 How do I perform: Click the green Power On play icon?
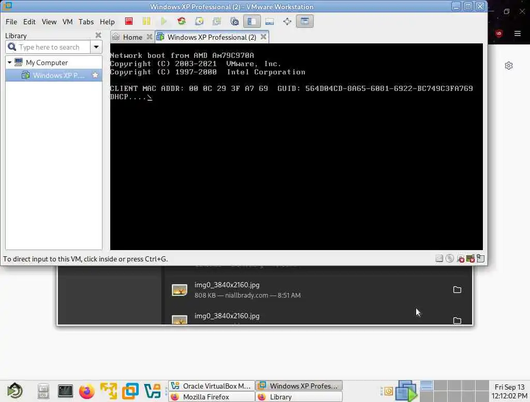click(x=164, y=21)
